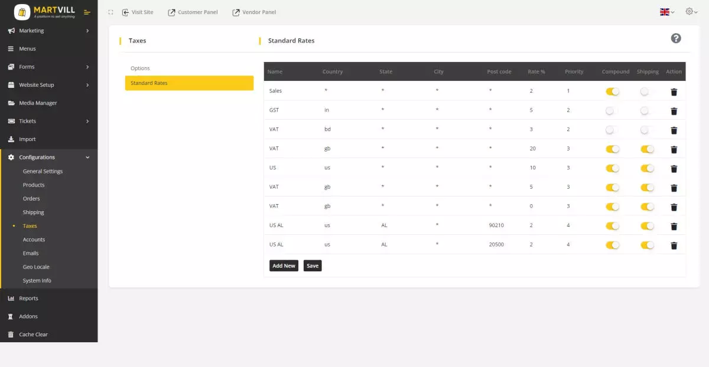Click the Menus list icon

(x=11, y=49)
